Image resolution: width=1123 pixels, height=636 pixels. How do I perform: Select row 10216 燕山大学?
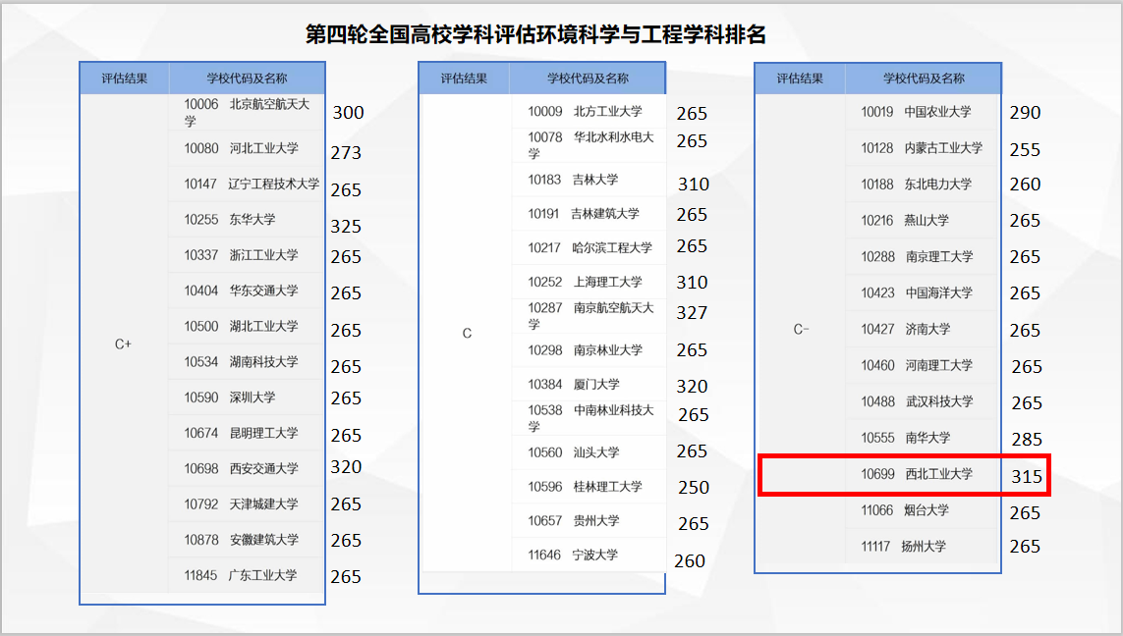(x=923, y=221)
